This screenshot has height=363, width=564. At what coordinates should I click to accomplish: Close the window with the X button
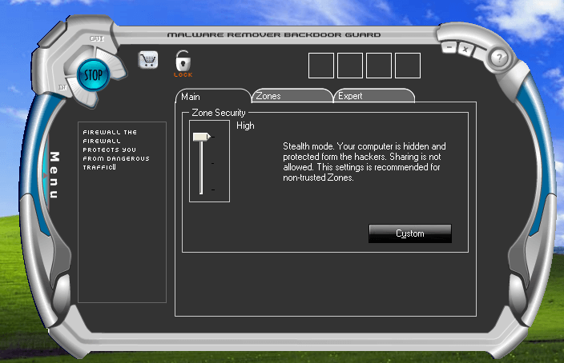tap(465, 50)
